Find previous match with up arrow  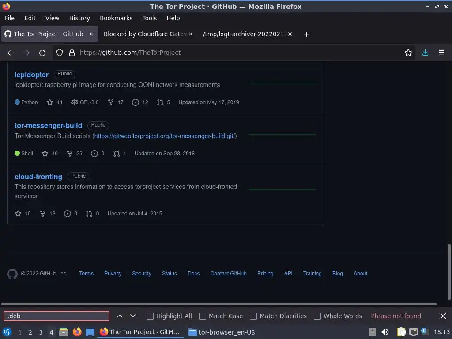coord(119,316)
